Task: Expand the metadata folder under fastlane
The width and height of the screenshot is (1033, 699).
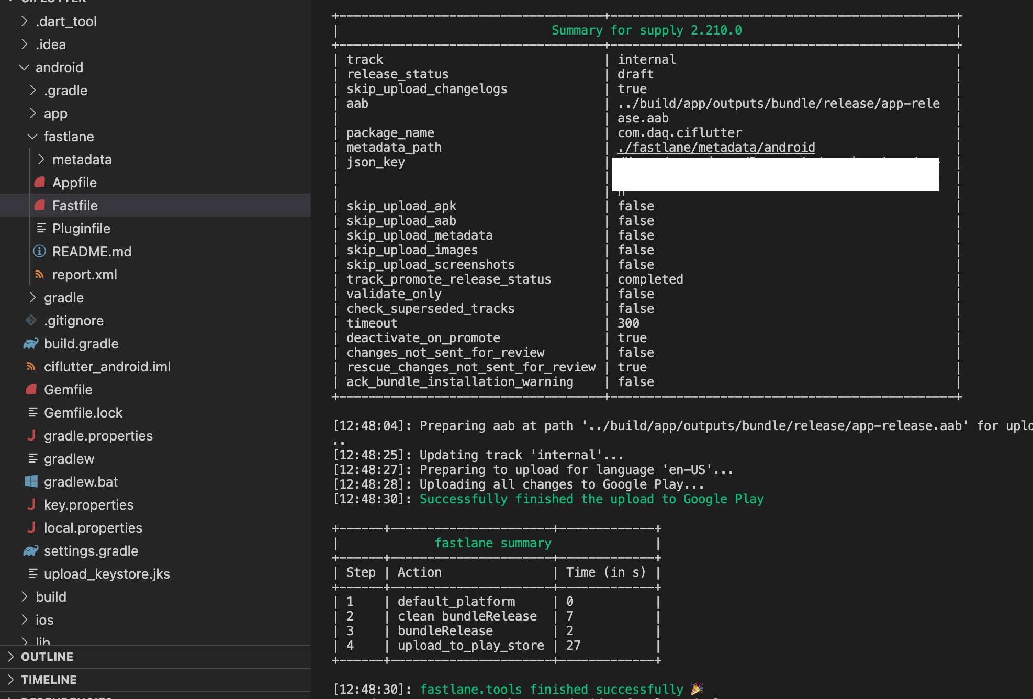Action: (41, 159)
